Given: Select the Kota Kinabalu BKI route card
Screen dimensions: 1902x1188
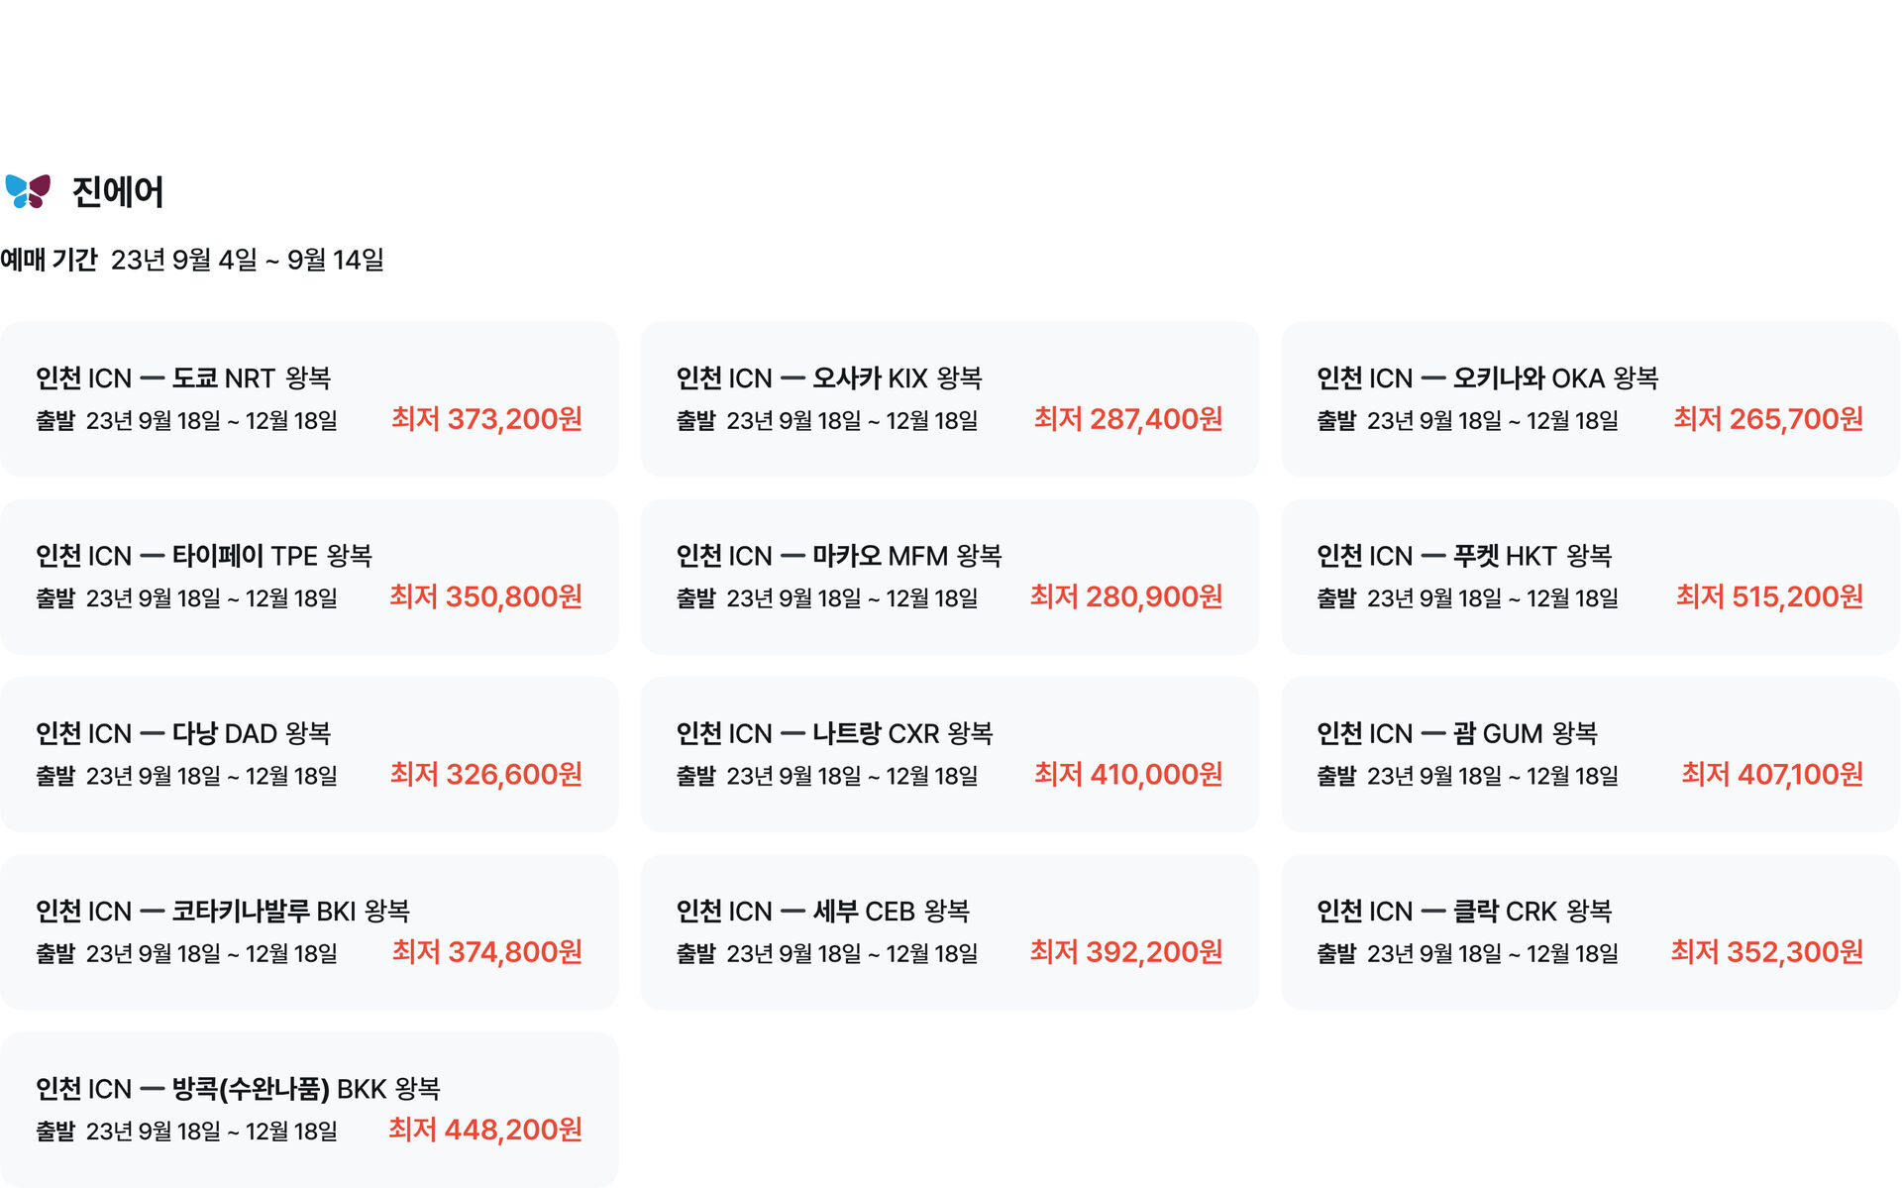Looking at the screenshot, I should click(308, 931).
